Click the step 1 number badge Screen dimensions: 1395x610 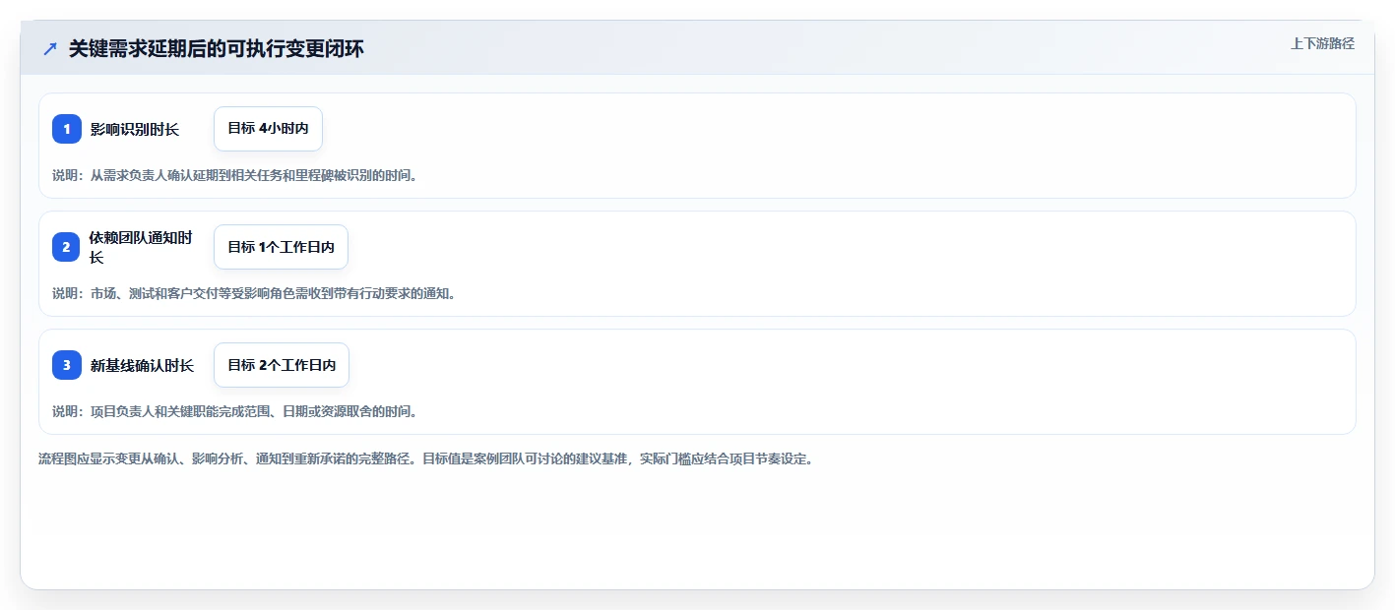(x=67, y=129)
